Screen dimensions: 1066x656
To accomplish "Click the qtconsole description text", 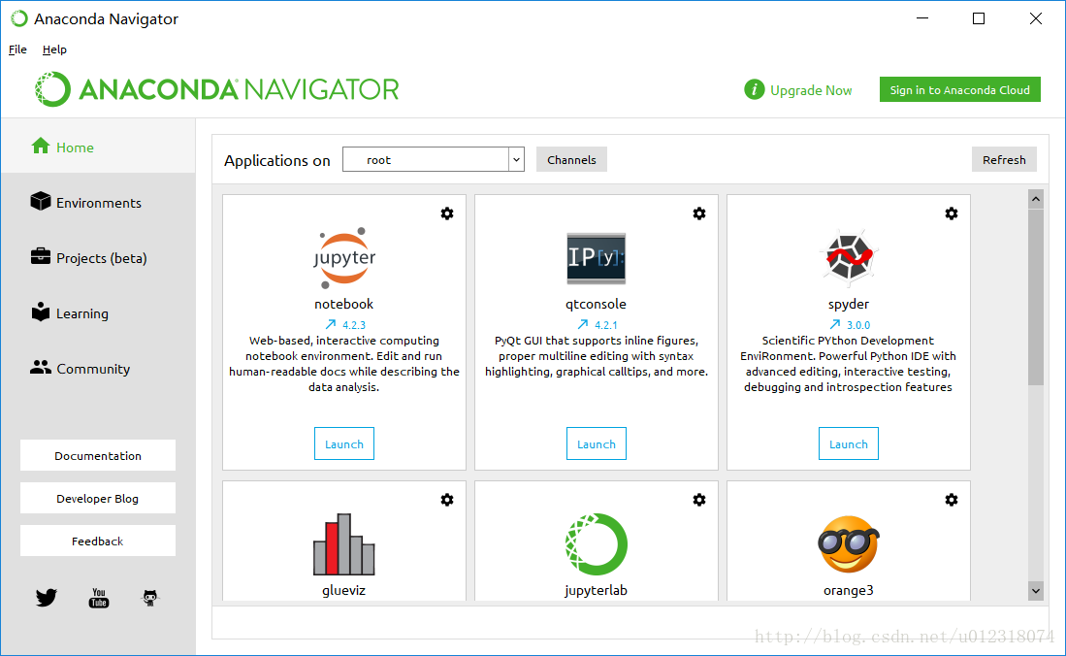I will tap(597, 356).
